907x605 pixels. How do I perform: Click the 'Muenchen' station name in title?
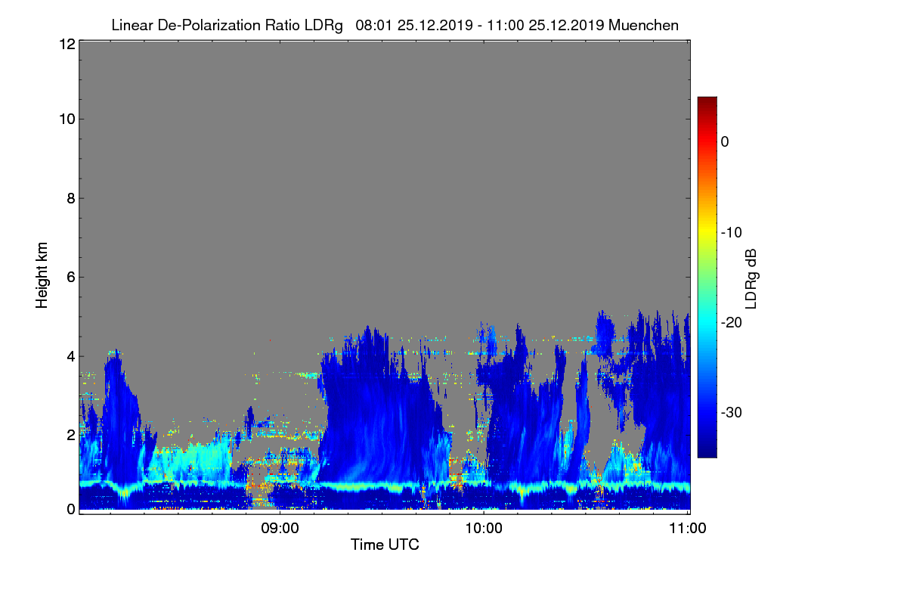pos(643,26)
